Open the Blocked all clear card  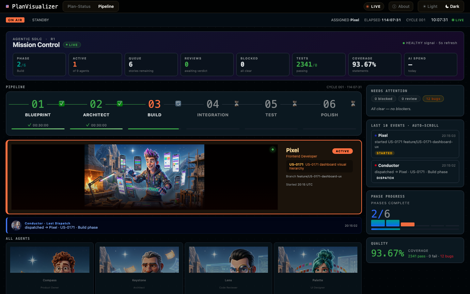coord(263,64)
